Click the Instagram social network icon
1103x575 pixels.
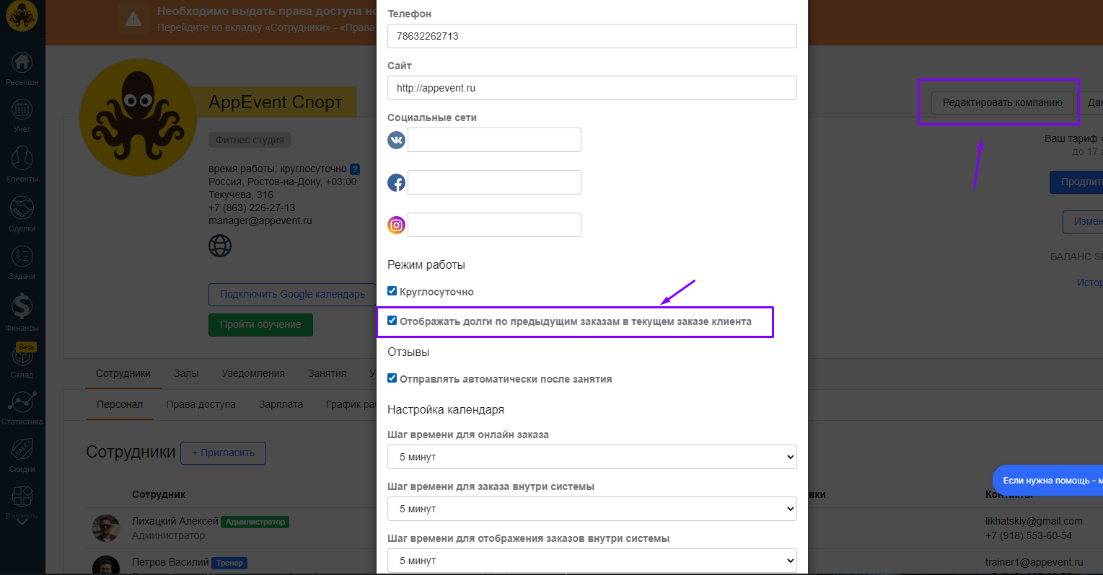pos(397,225)
